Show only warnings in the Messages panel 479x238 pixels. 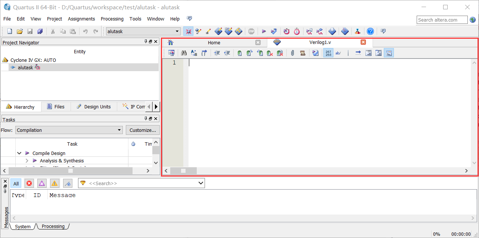pyautogui.click(x=54, y=183)
